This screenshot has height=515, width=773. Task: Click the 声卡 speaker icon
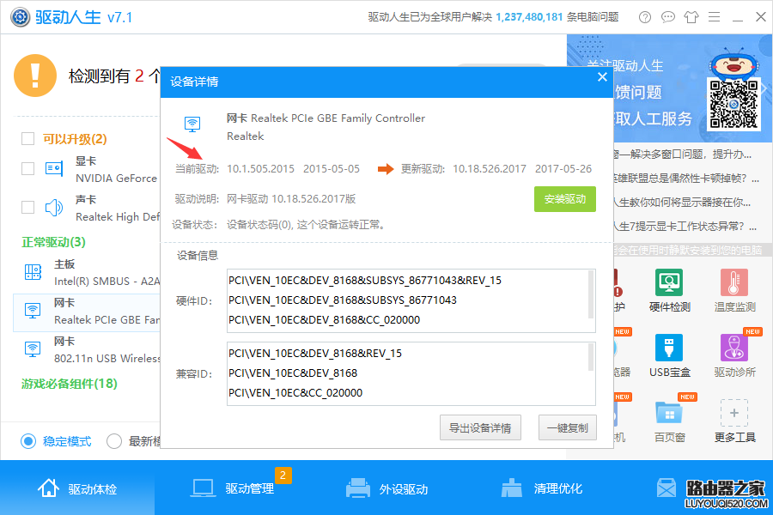tap(54, 208)
